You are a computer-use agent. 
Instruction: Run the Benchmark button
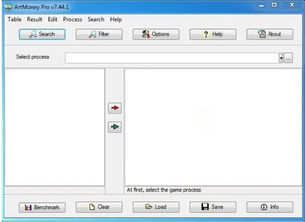42,207
